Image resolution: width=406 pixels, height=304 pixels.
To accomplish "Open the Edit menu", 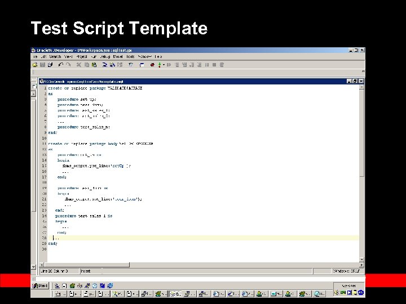I will 44,57.
